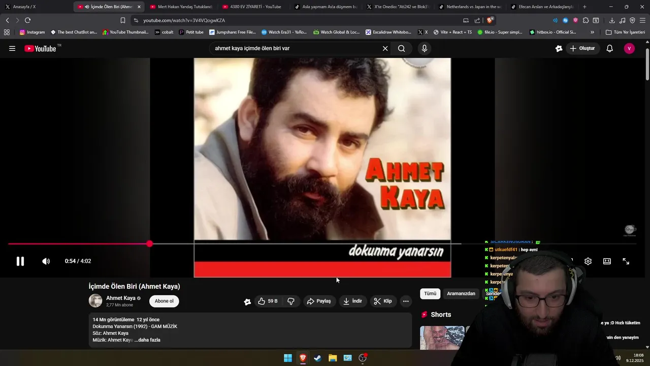650x366 pixels.
Task: Open YouTube player settings gear
Action: [x=588, y=261]
